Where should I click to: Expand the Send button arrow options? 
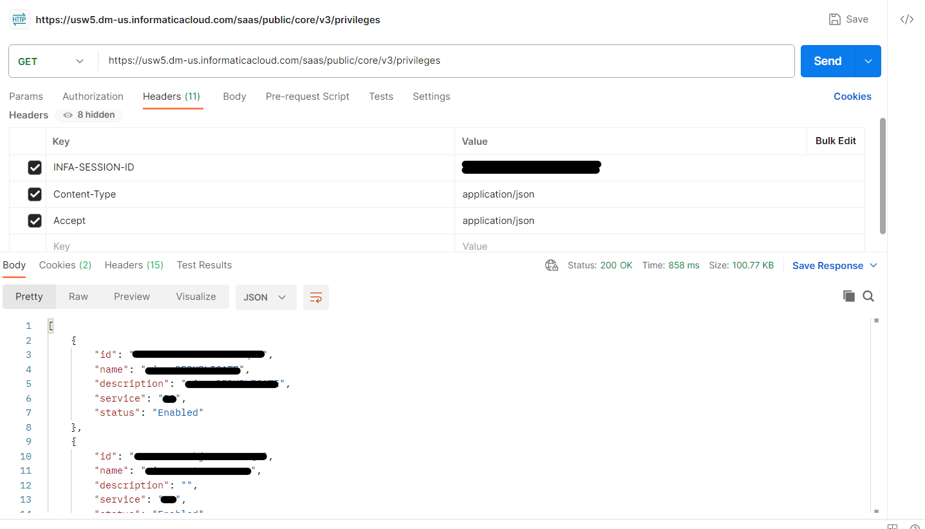(x=868, y=61)
